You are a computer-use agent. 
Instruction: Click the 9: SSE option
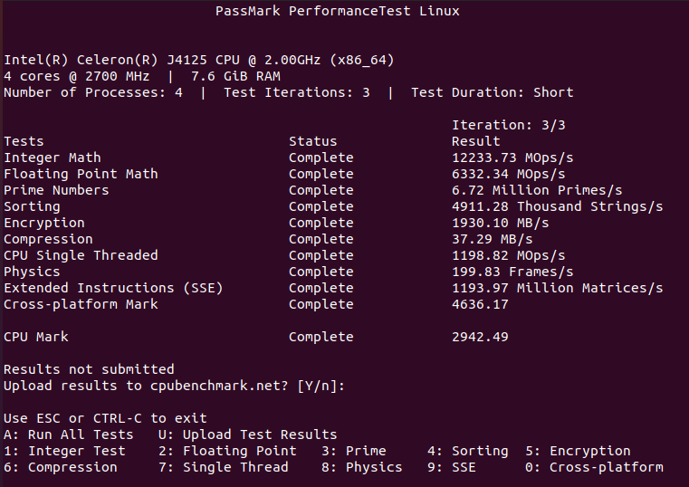[452, 467]
